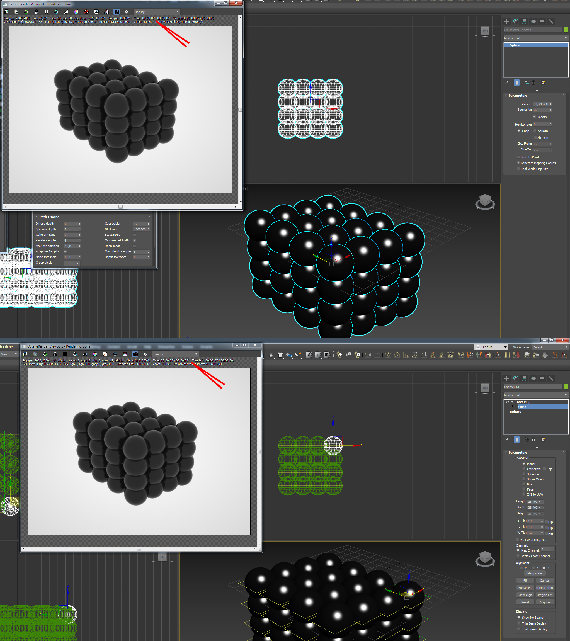The height and width of the screenshot is (641, 570).
Task: Toggle the UVW Map modifier eye icon
Action: click(x=507, y=402)
